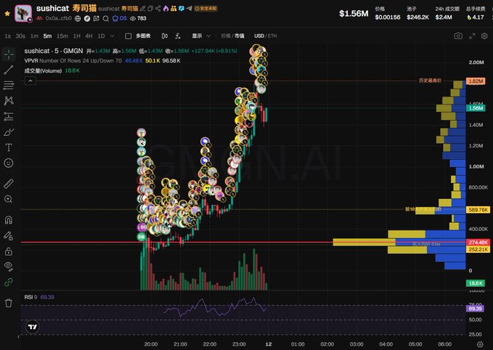This screenshot has height=350, width=493.
Task: Remove drawings with trash icon
Action: pos(9,303)
